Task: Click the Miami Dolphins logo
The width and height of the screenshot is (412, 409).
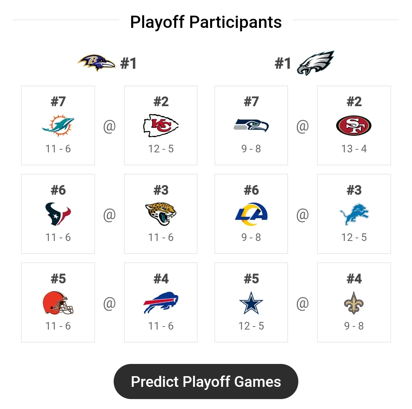Action: pos(58,125)
